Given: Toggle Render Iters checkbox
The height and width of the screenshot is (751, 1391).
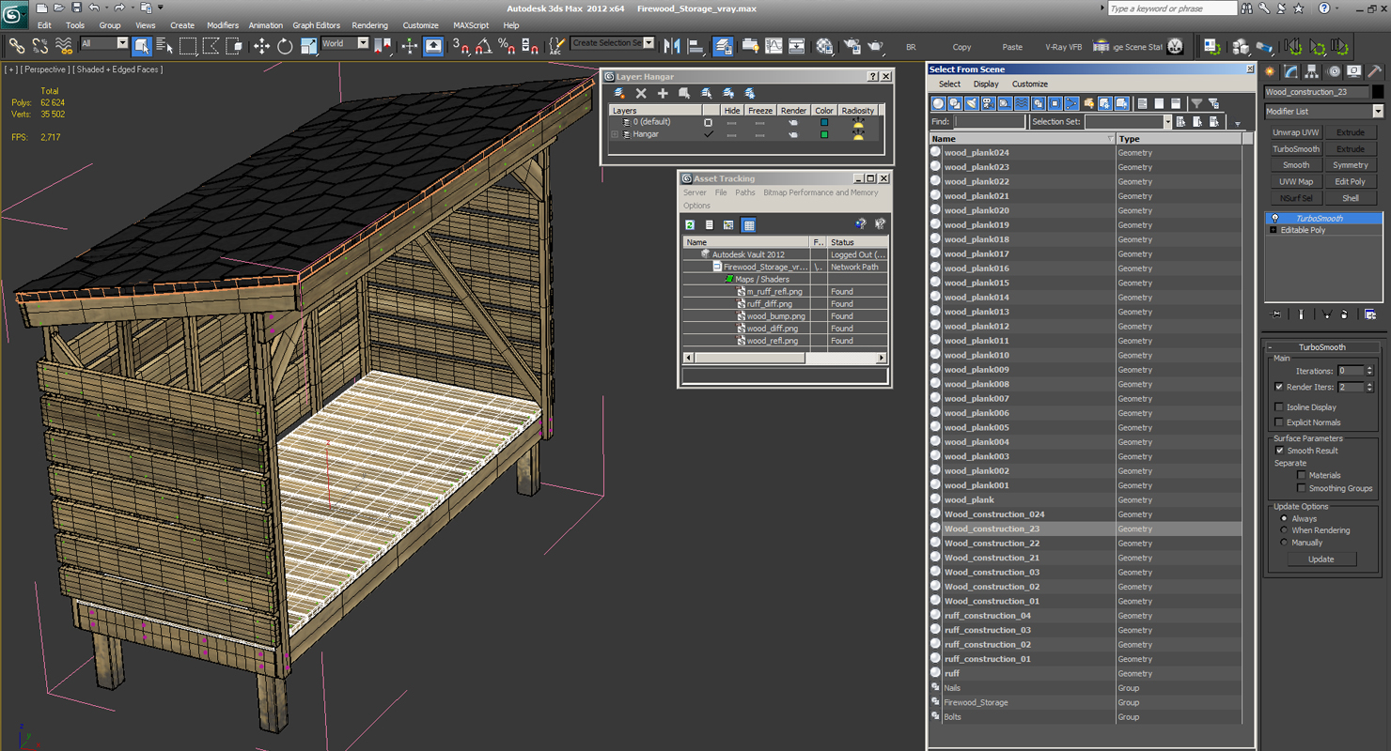Looking at the screenshot, I should [x=1278, y=387].
